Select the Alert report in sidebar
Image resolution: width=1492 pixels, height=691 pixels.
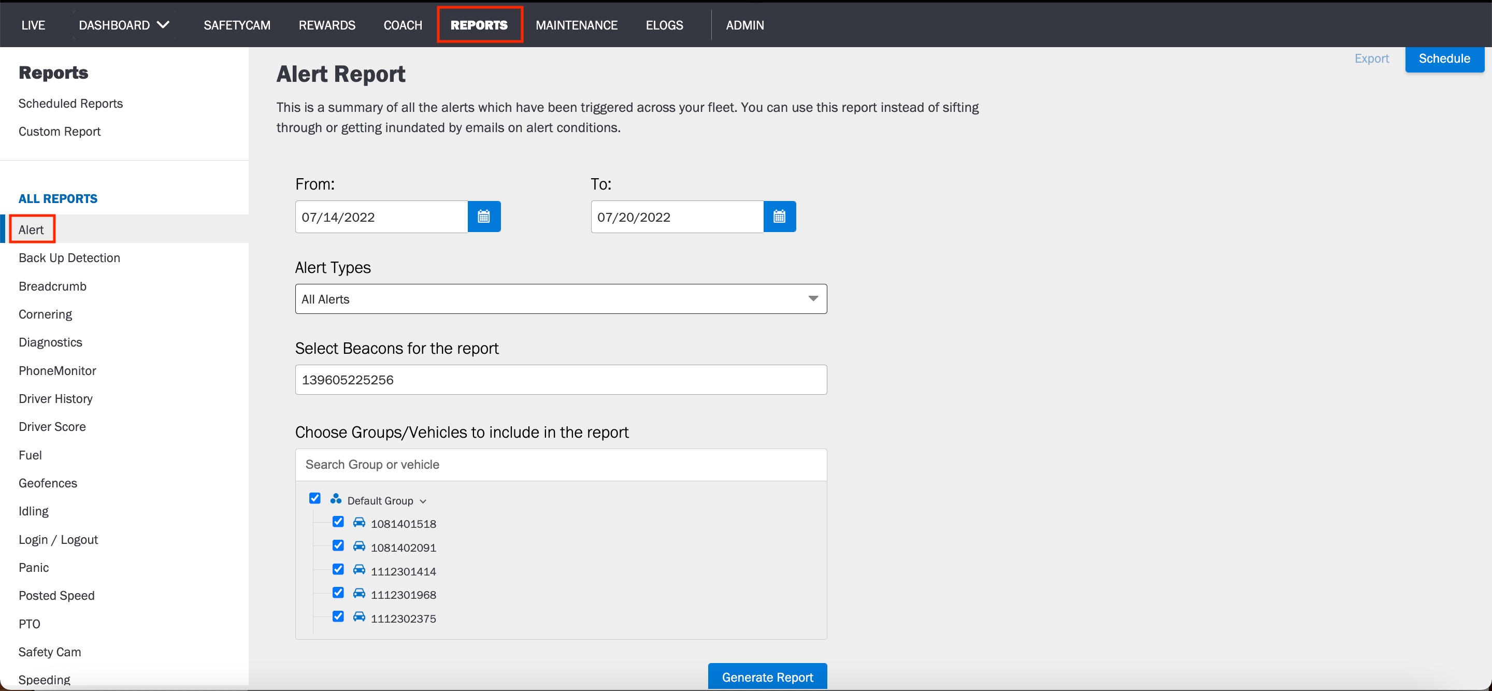pos(31,229)
